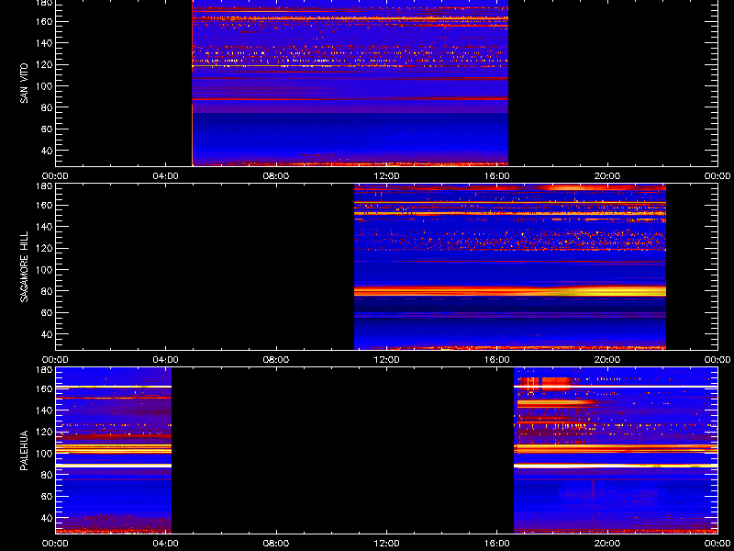Select 12:00 on the Sagamore Hill time axis
The height and width of the screenshot is (551, 734).
coord(386,360)
